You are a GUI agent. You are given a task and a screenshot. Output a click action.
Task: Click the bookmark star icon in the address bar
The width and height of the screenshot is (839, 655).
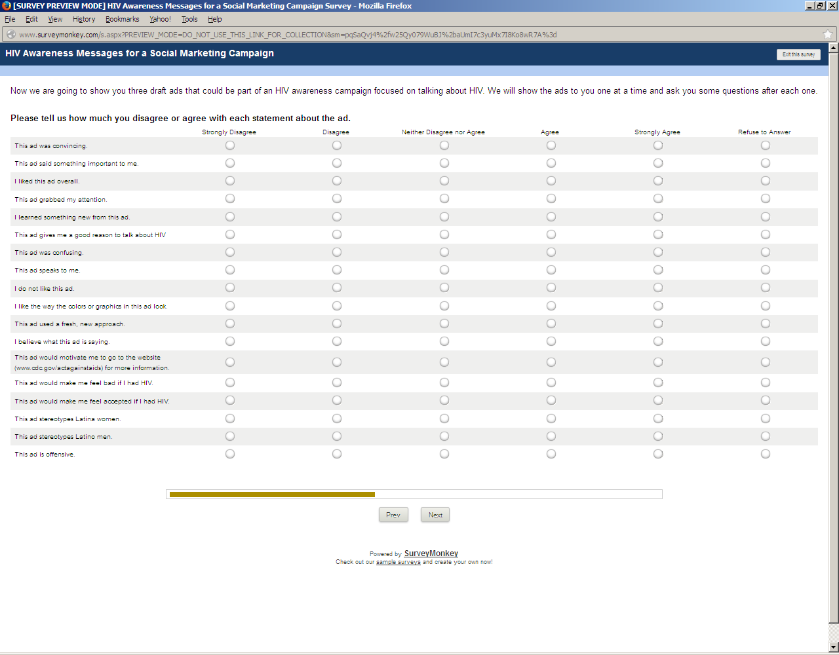(x=828, y=35)
